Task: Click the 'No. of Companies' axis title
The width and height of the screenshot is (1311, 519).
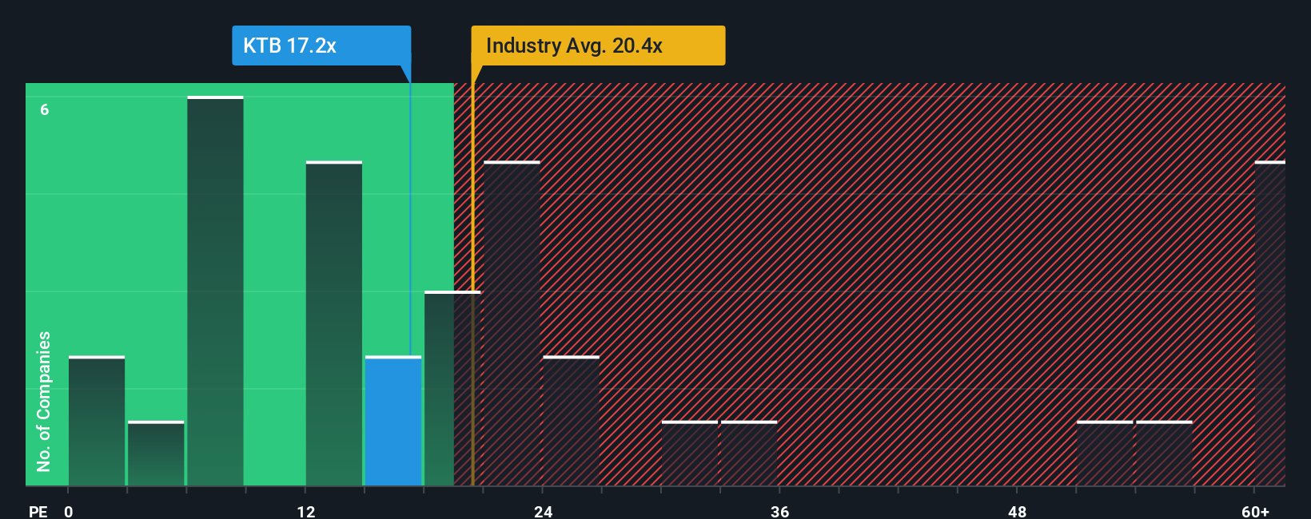Action: point(44,401)
